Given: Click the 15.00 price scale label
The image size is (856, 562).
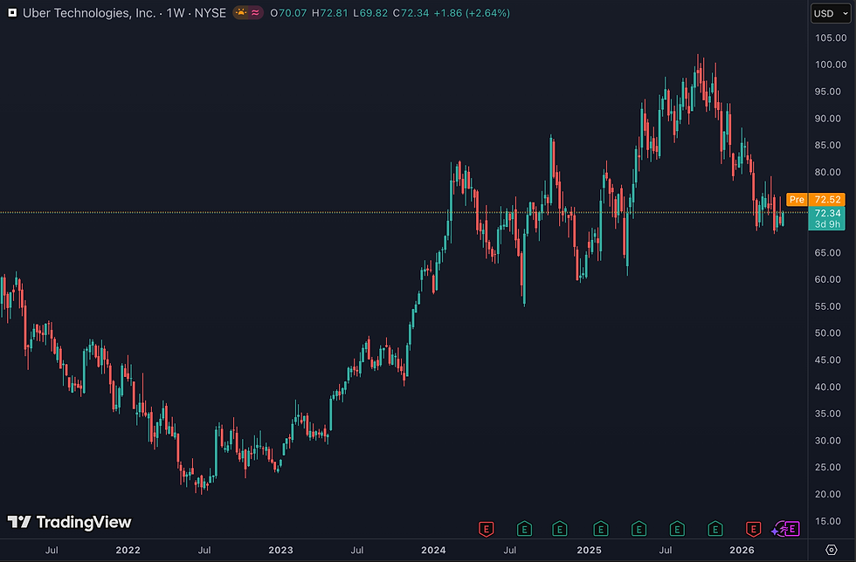Looking at the screenshot, I should 828,521.
